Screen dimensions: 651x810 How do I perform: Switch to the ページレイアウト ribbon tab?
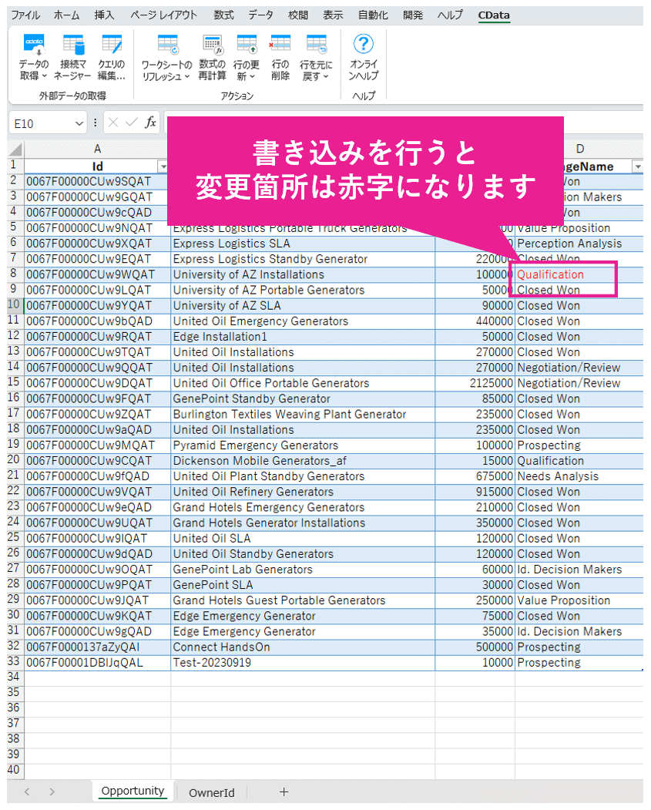tap(163, 15)
